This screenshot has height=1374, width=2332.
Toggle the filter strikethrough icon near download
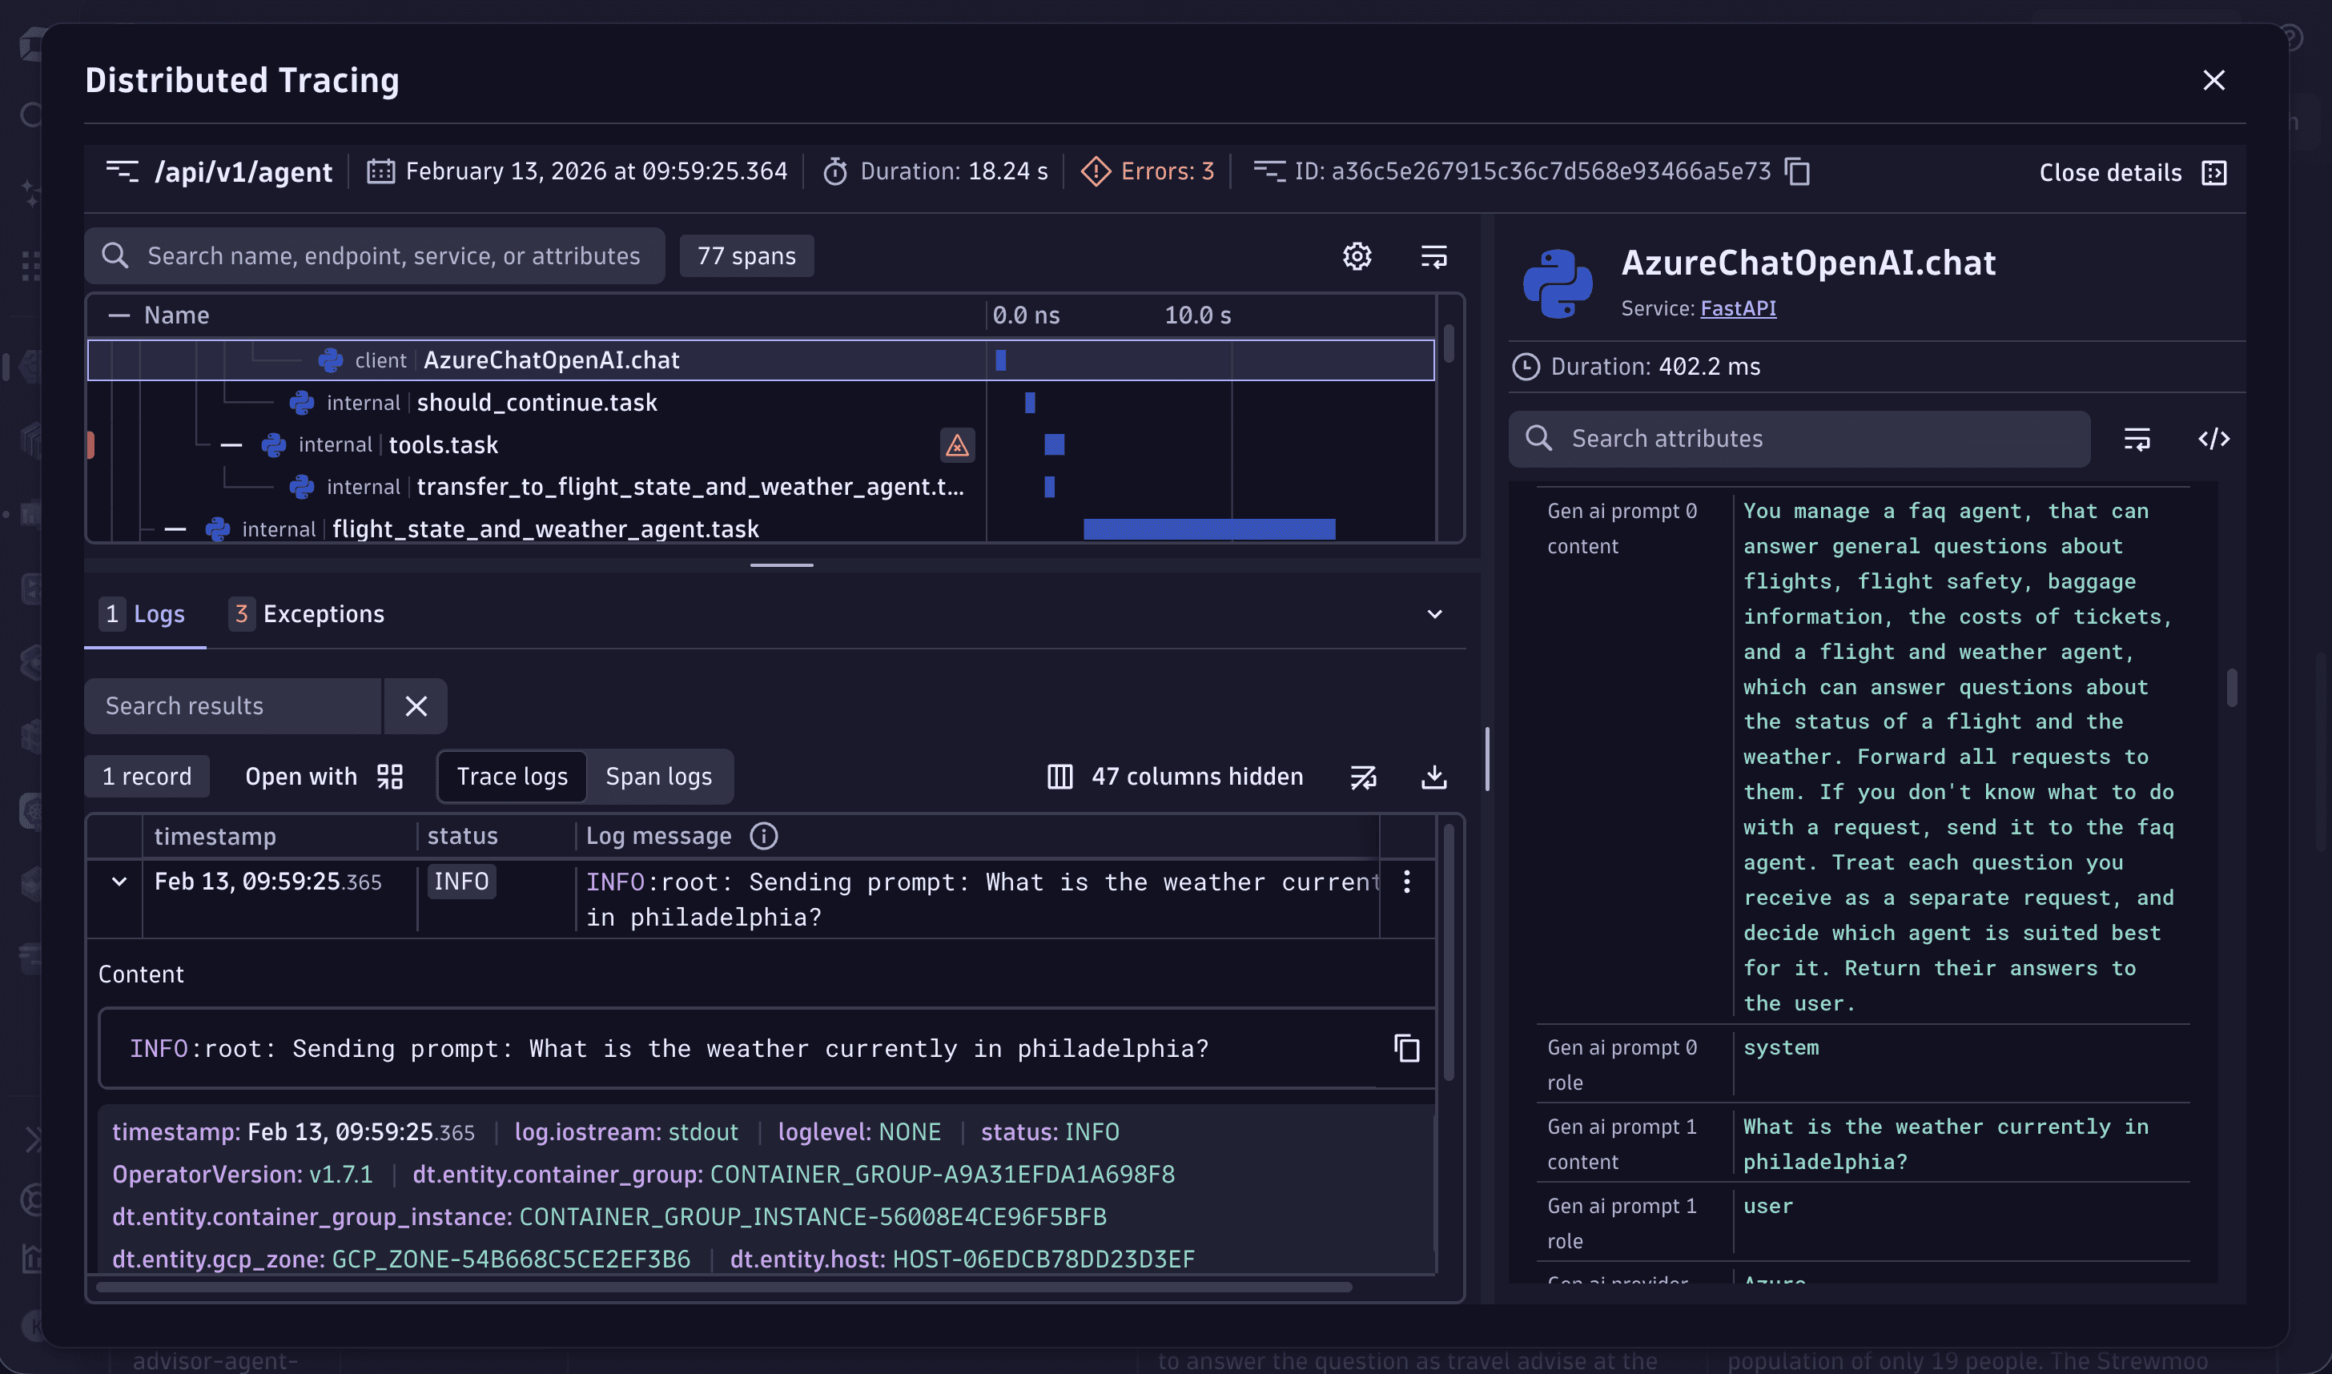coord(1364,777)
